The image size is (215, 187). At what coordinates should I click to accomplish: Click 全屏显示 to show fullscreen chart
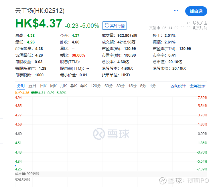(198, 86)
